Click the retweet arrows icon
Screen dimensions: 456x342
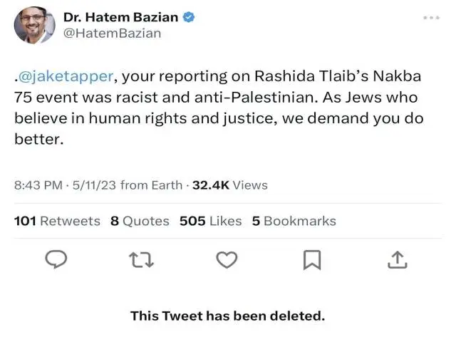[x=141, y=260]
